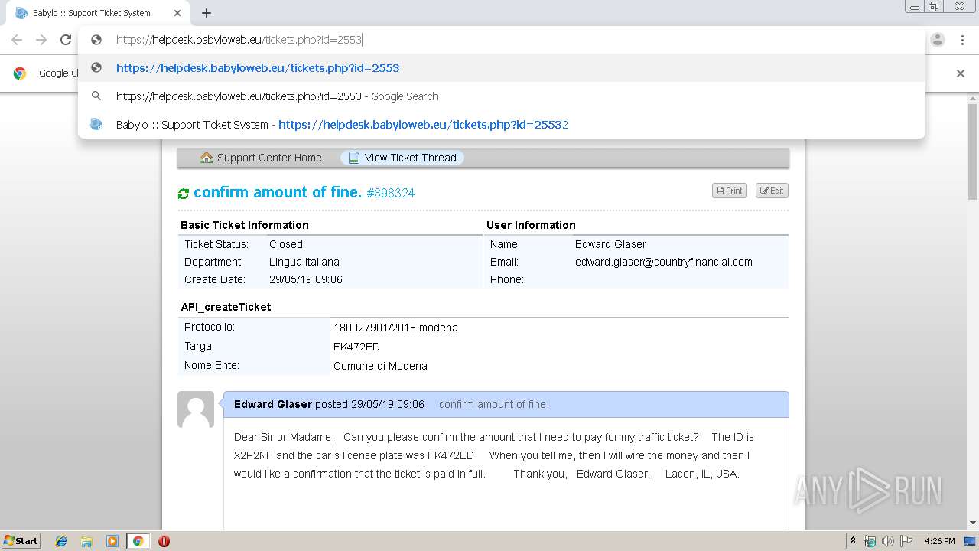This screenshot has width=979, height=551.
Task: Click the Edit button
Action: pyautogui.click(x=772, y=191)
